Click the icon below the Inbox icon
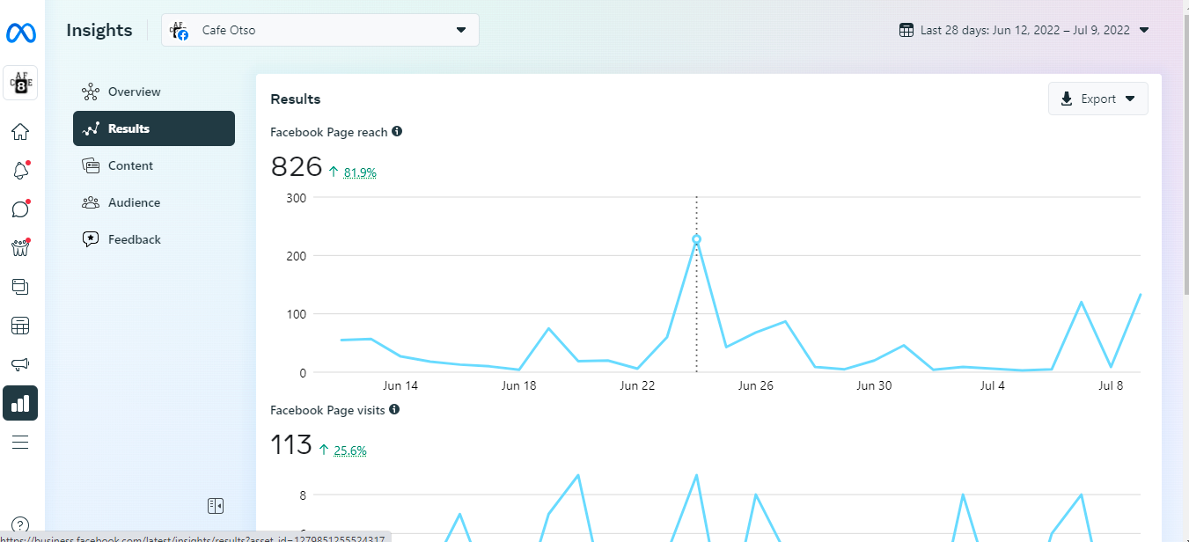 20,248
